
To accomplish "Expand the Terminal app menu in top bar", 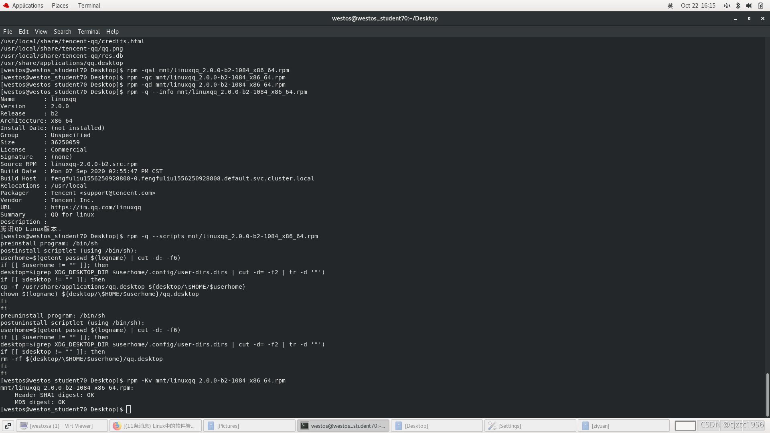I will (89, 6).
